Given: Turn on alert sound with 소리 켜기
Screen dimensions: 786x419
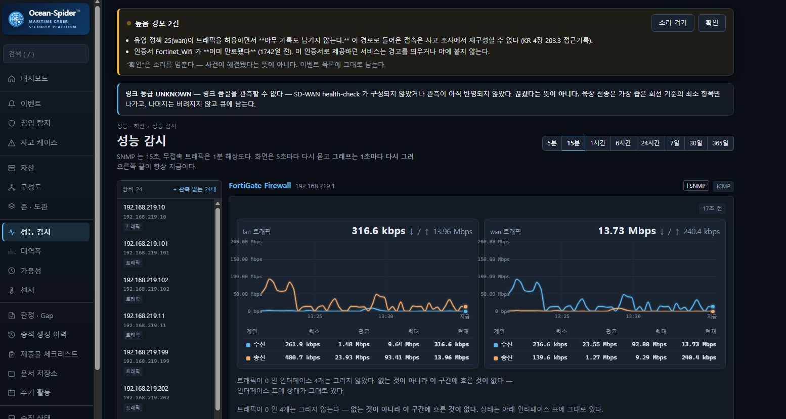Looking at the screenshot, I should tap(673, 23).
